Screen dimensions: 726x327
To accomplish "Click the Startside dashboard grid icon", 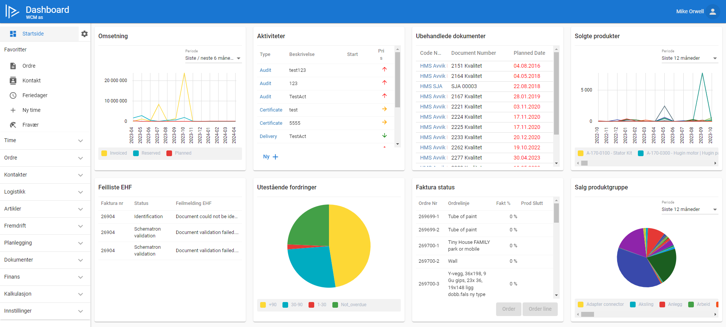I will (x=13, y=34).
